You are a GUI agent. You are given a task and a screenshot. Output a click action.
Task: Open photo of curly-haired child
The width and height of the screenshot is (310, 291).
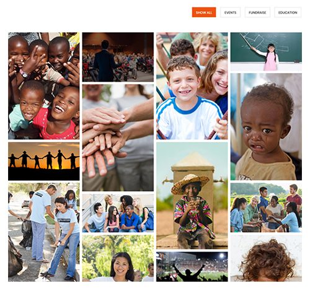(266, 258)
